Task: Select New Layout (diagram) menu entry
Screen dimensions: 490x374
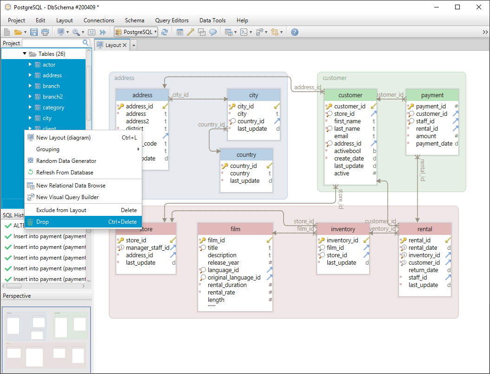Action: point(83,138)
